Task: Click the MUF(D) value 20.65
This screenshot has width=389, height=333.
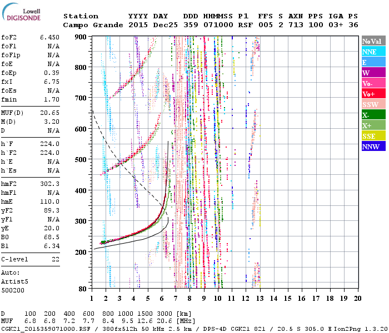Action: 49,113
